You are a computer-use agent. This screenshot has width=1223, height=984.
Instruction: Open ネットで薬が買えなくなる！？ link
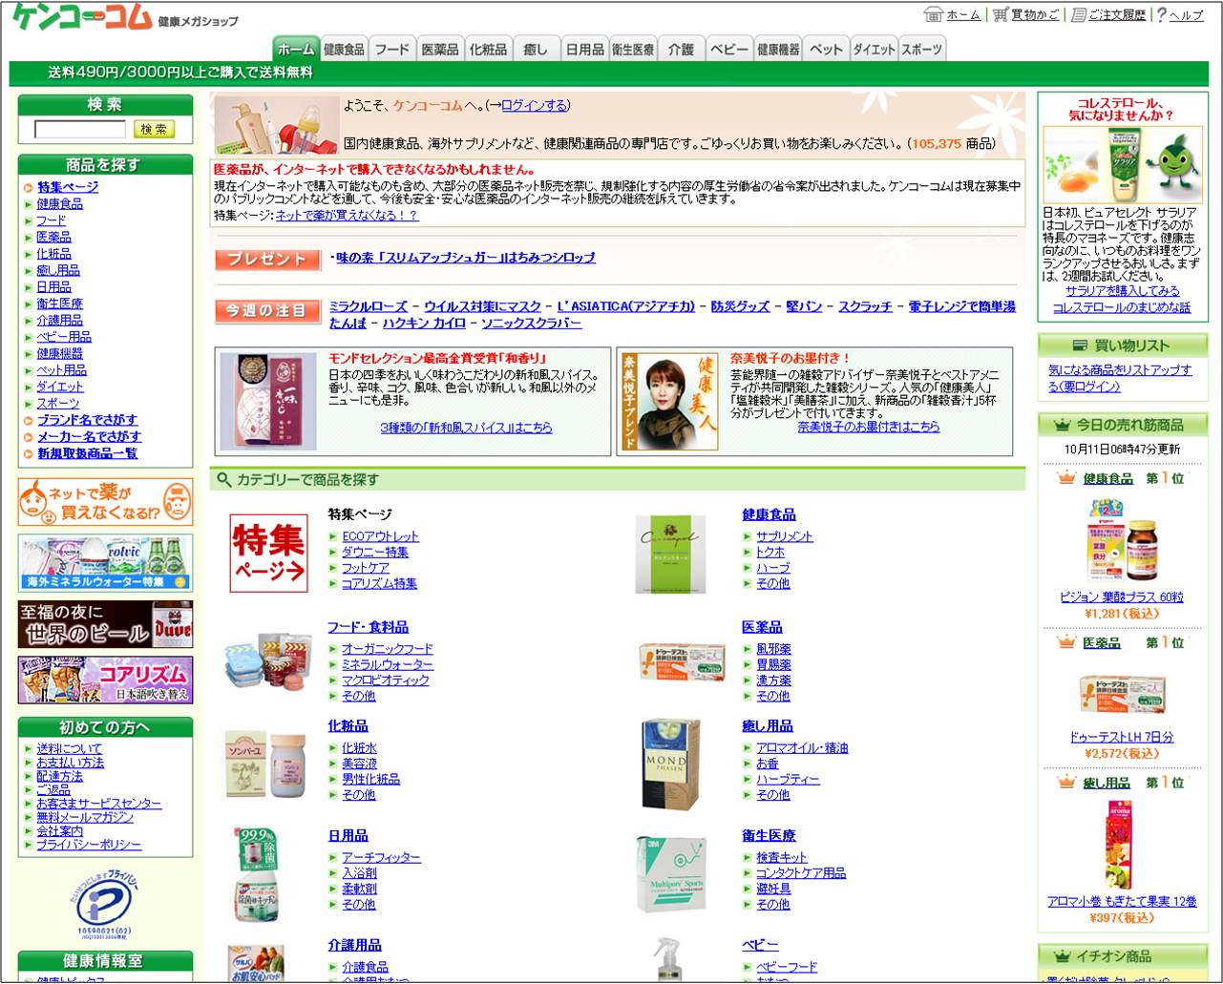(x=347, y=216)
